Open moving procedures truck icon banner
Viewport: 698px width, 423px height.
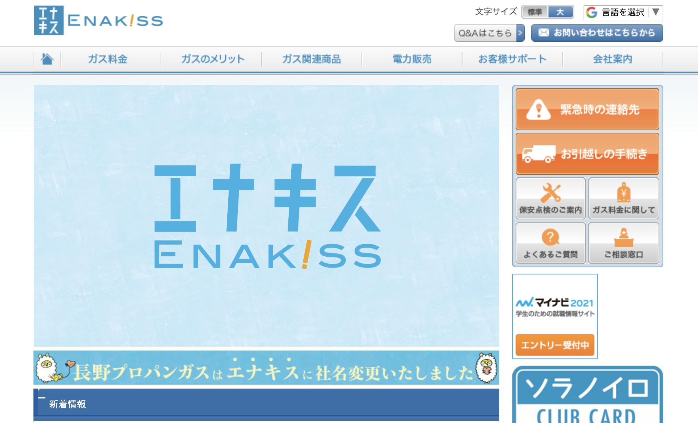point(587,153)
